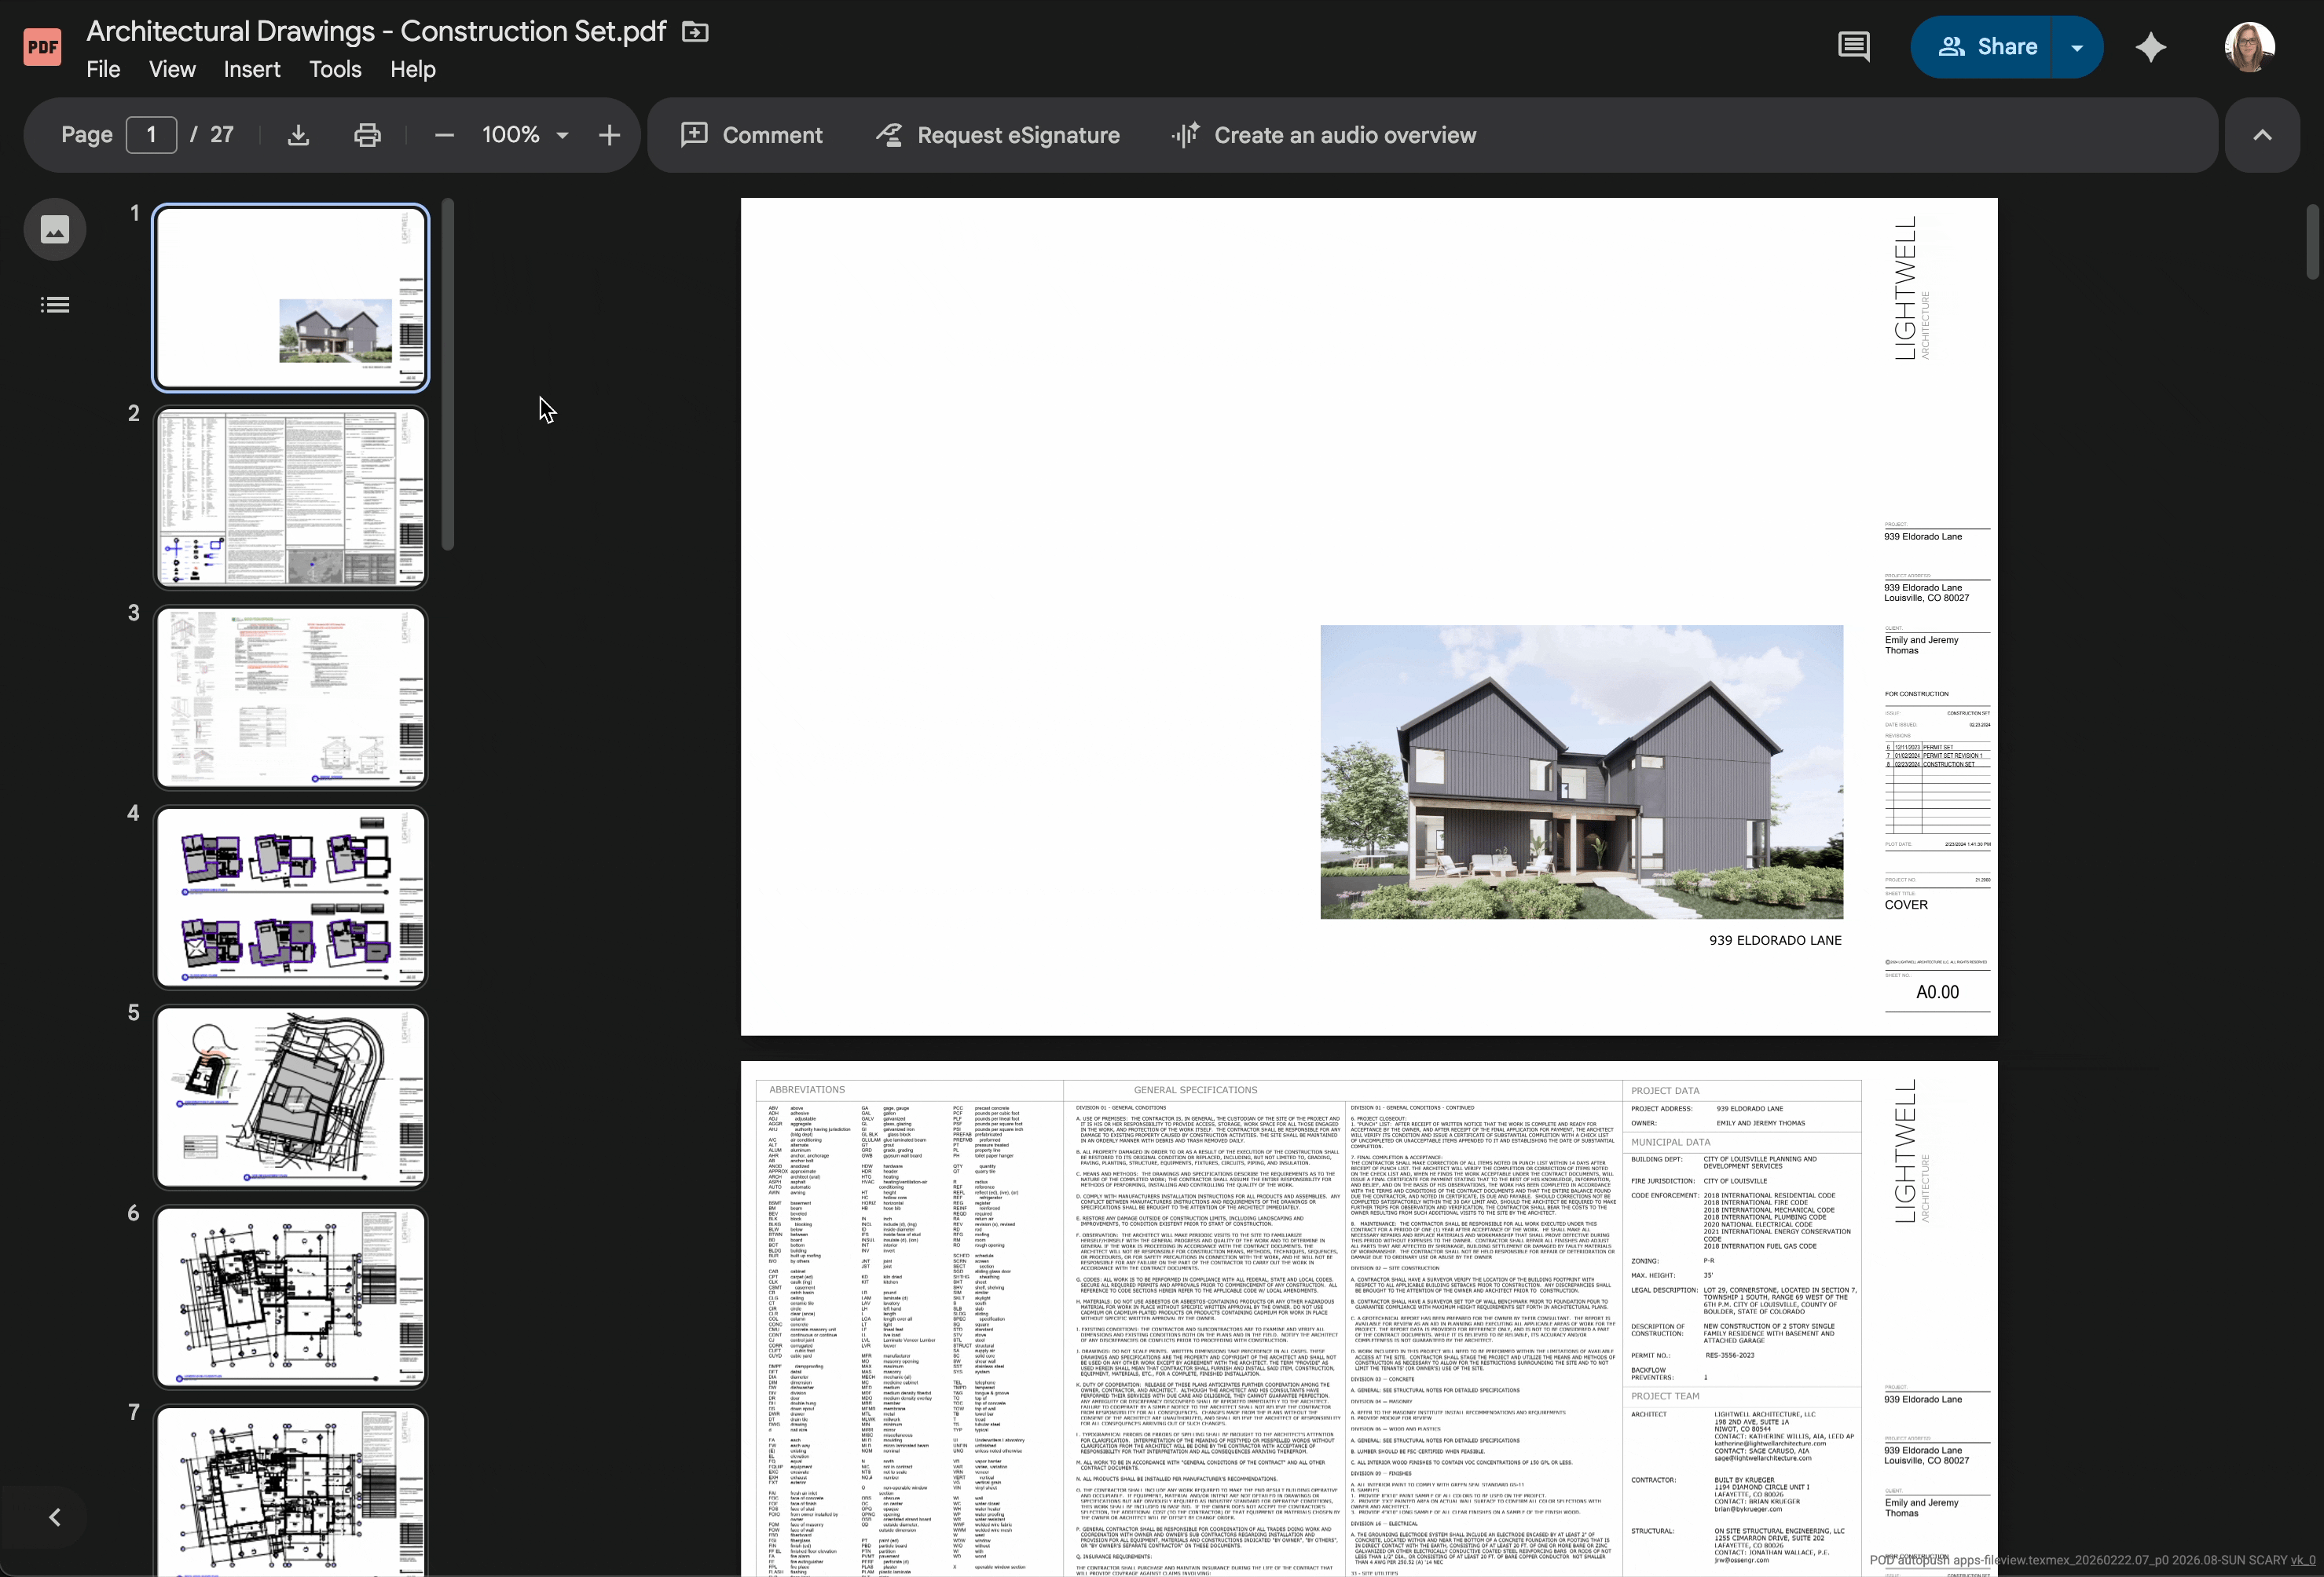Pop out the PDF in a new window
Viewport: 2324px width, 1577px height.
pyautogui.click(x=692, y=31)
